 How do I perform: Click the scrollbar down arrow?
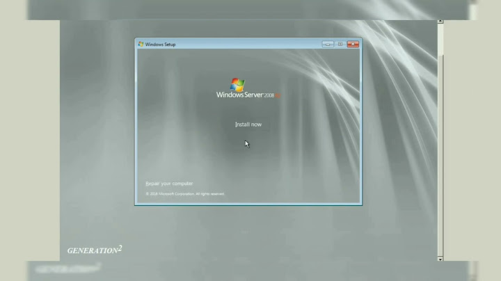(x=440, y=259)
